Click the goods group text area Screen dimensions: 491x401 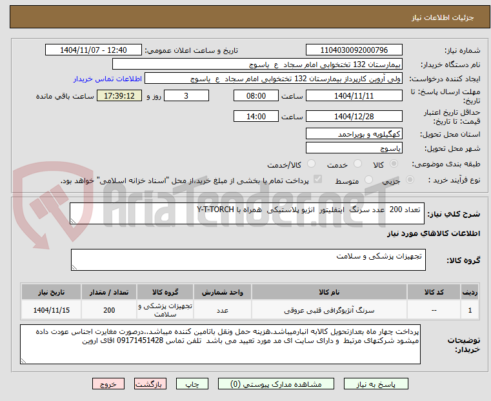tap(248, 260)
